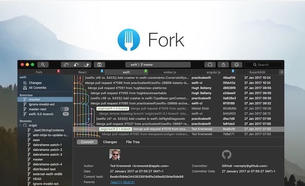The image size is (305, 186).
Task: Click the Push toolbar icon
Action: coord(87,65)
